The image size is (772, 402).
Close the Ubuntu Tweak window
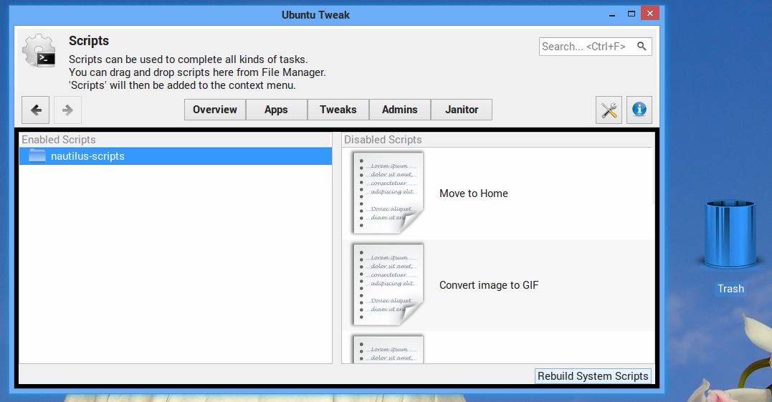tap(650, 14)
